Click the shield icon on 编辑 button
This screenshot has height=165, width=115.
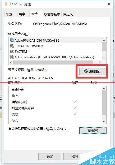point(86,71)
